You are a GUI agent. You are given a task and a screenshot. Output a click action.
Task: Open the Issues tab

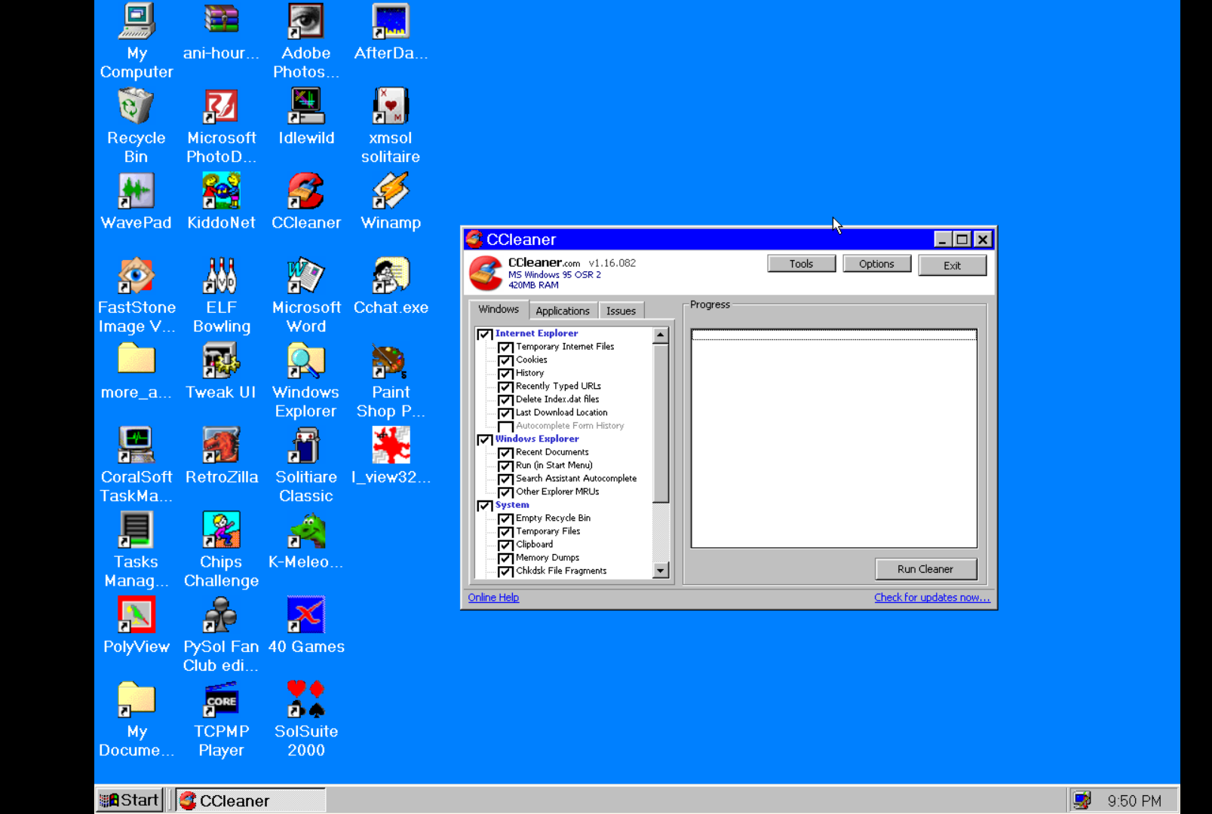[x=621, y=311]
